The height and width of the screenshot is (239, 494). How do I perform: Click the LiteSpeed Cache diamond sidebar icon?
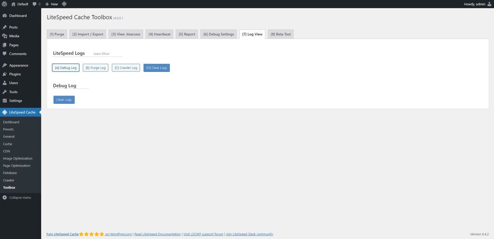4,112
